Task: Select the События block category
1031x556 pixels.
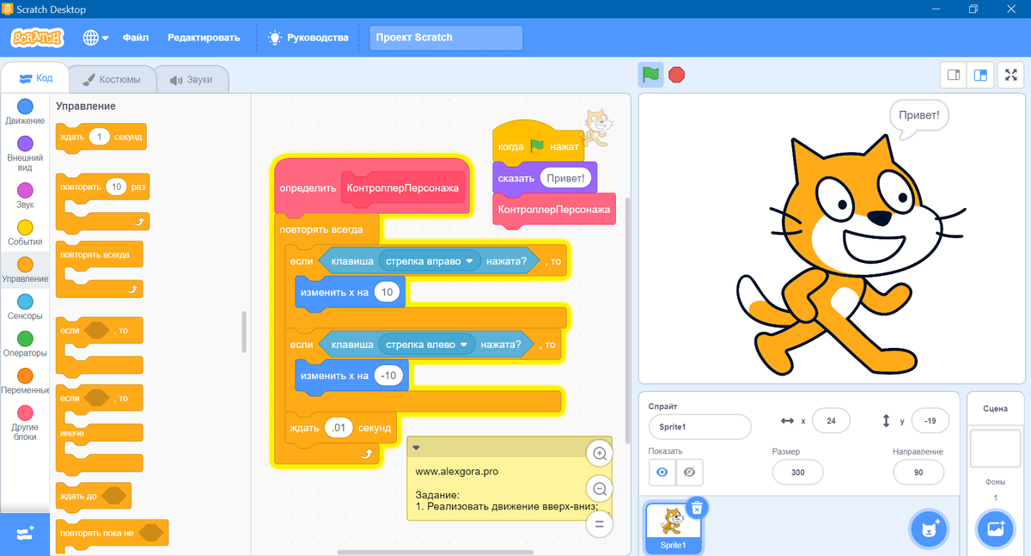Action: click(x=25, y=232)
